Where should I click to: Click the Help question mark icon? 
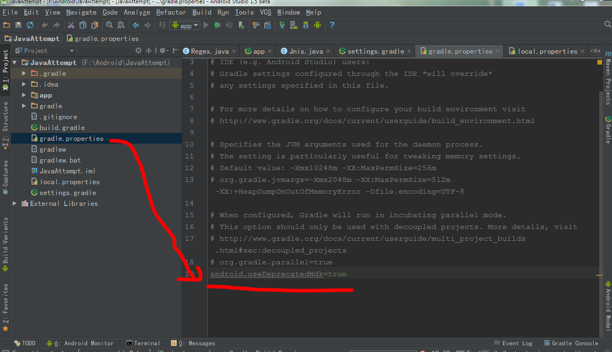click(332, 25)
